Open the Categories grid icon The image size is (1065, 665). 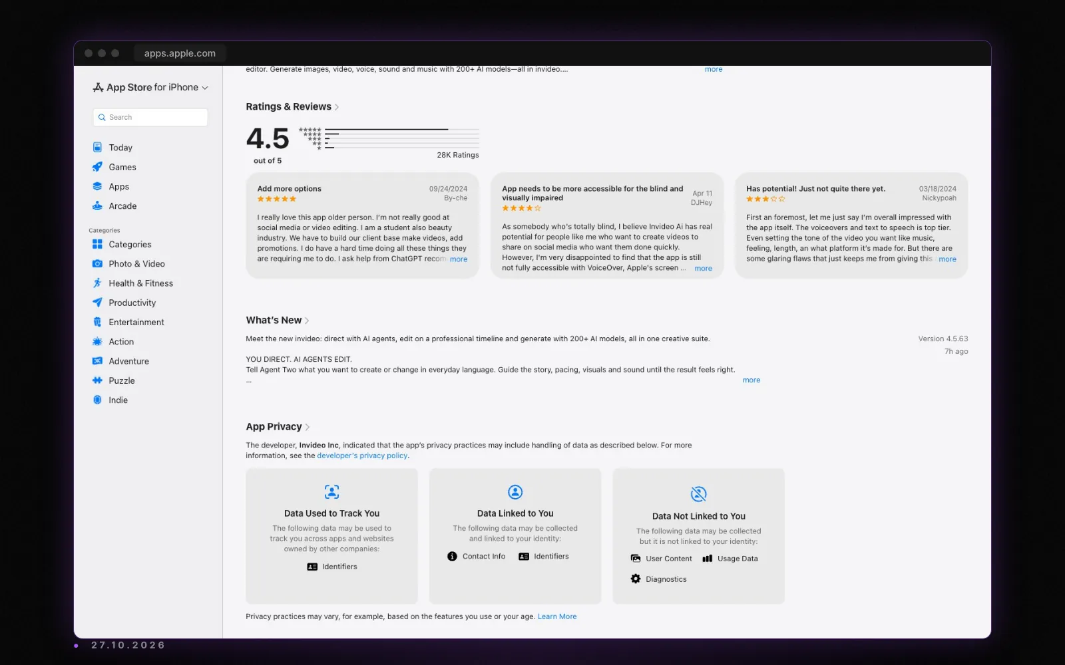tap(97, 244)
